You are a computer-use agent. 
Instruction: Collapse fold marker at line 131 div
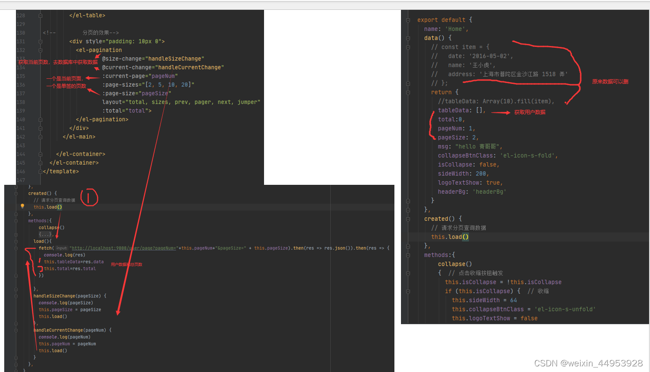click(40, 41)
